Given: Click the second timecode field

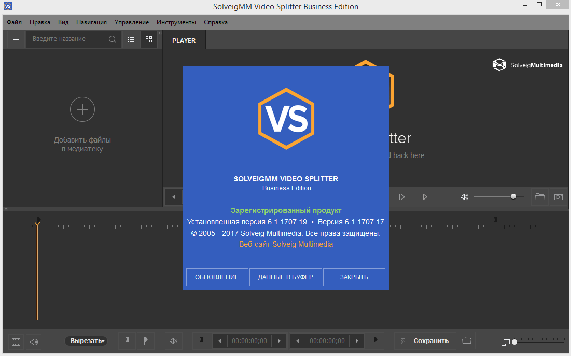Looking at the screenshot, I should [327, 341].
